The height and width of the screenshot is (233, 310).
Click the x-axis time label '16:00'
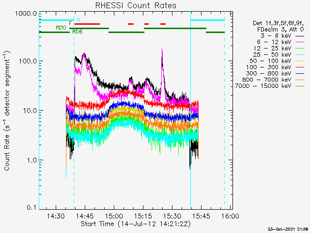[231, 216]
